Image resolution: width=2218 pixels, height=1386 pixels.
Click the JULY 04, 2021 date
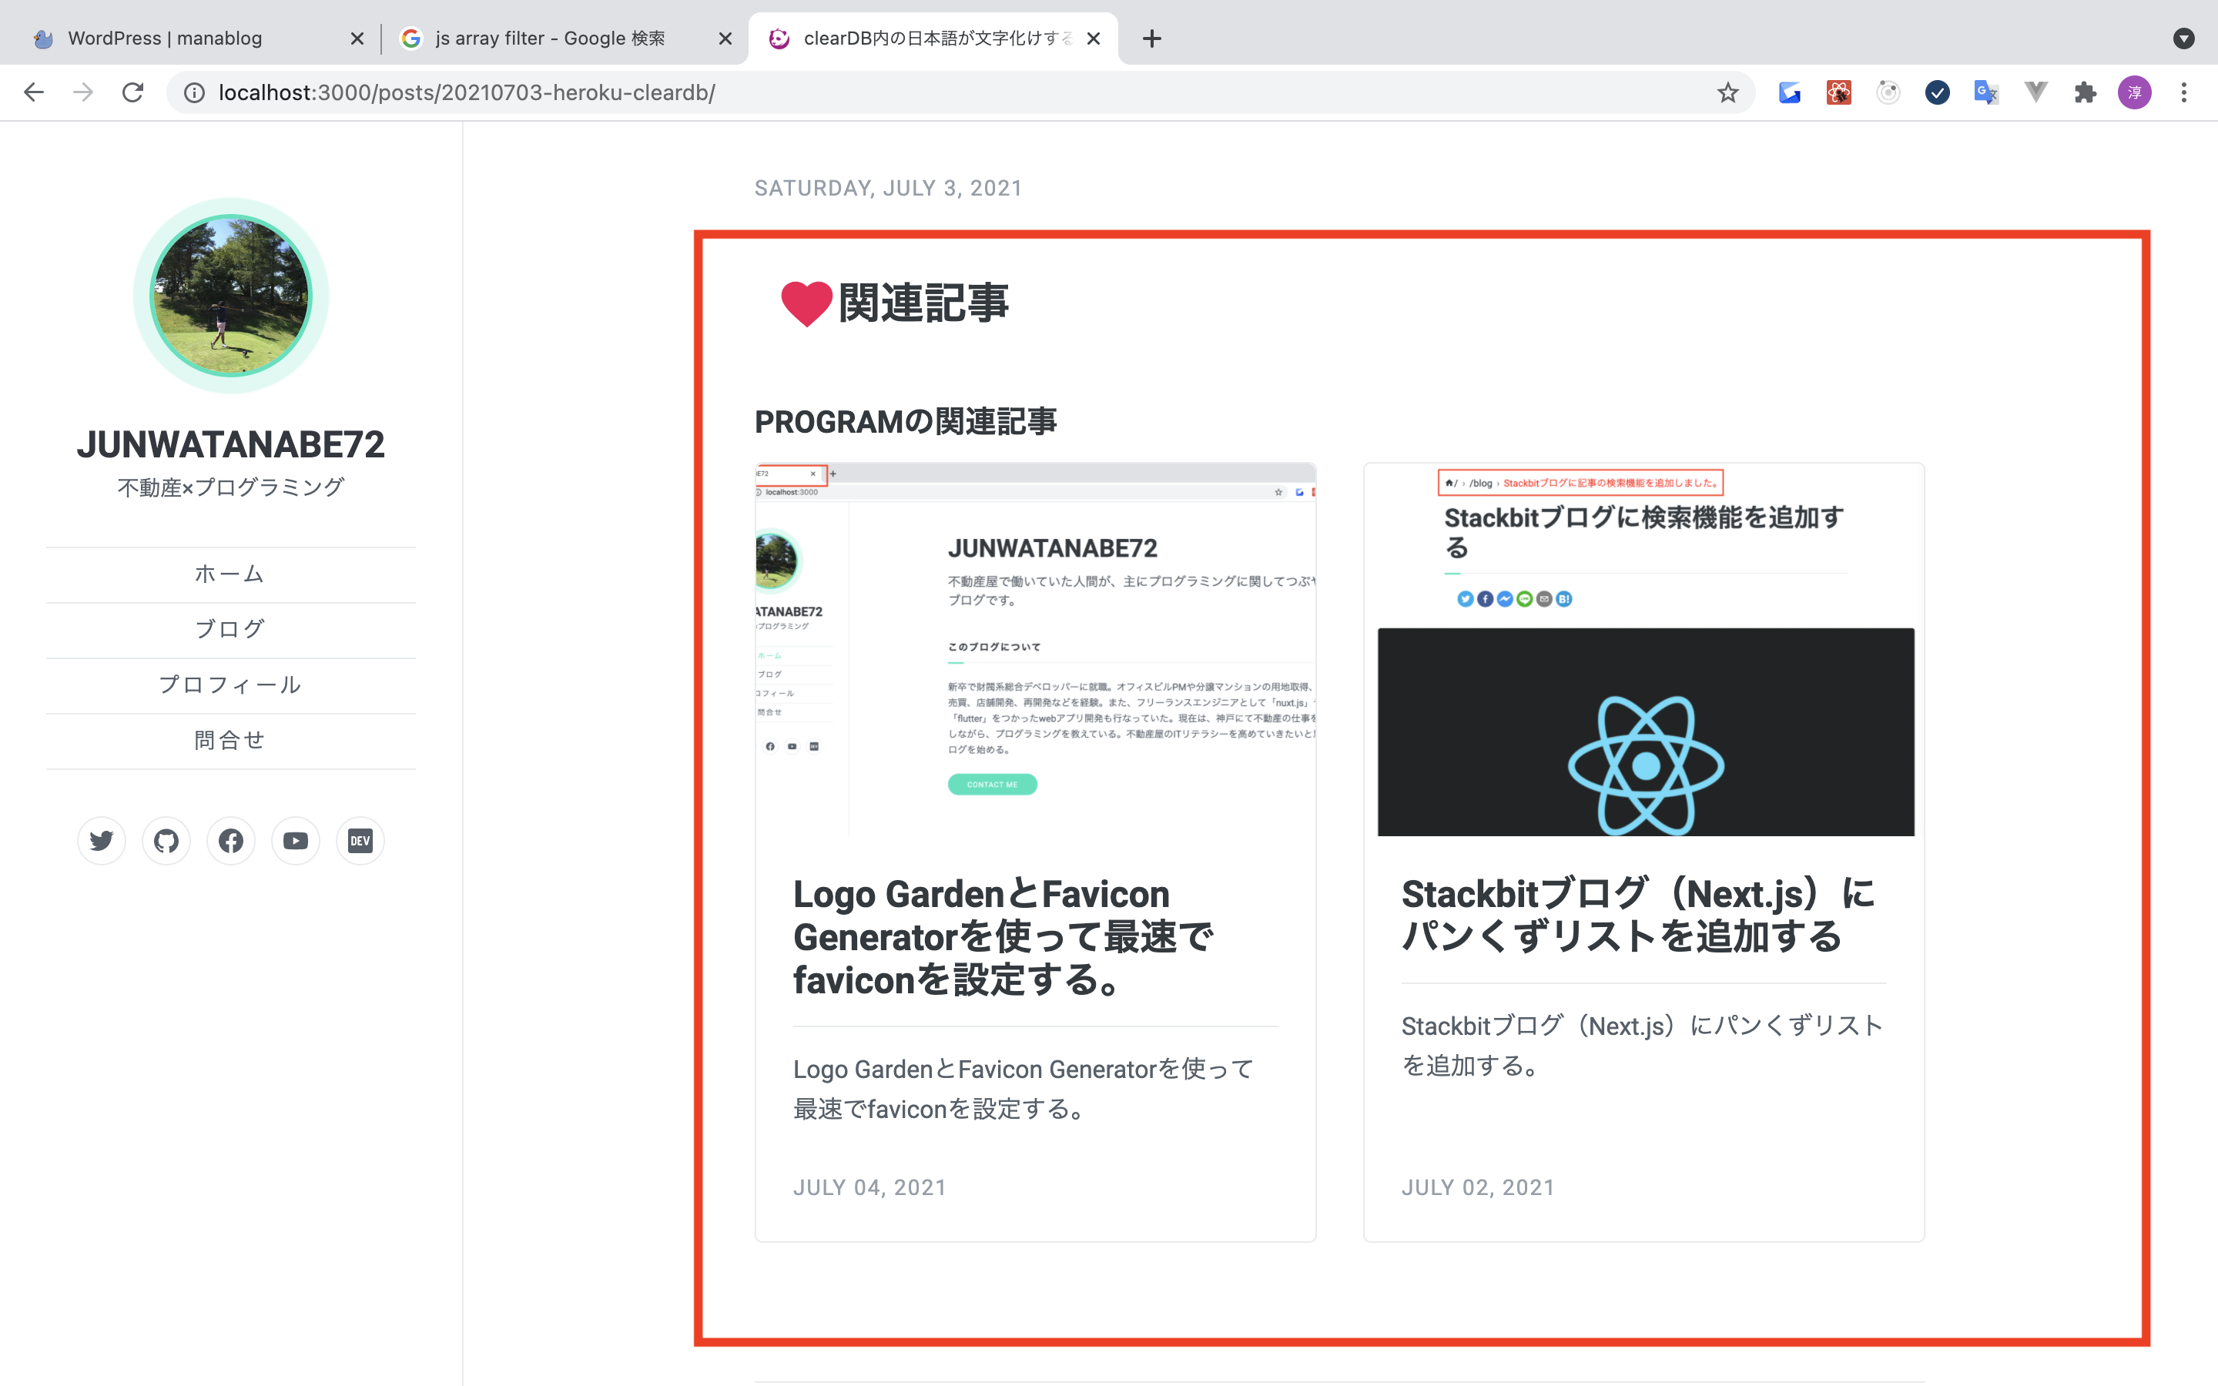point(869,1188)
